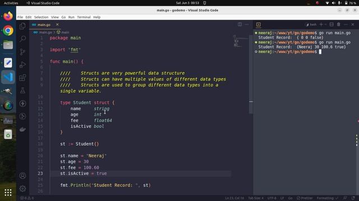Open the Source Control view
The height and width of the screenshot is (201, 359).
(x=22, y=52)
